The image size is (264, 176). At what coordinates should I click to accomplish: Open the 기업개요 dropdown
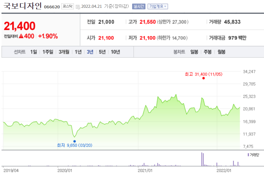pos(158,6)
